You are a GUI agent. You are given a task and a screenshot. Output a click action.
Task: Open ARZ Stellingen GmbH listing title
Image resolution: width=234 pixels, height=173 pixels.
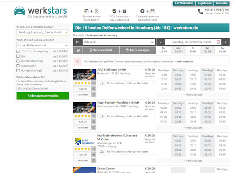click(112, 70)
